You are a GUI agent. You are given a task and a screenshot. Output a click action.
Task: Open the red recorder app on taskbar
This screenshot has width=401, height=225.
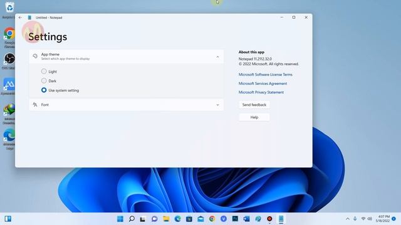(x=269, y=219)
